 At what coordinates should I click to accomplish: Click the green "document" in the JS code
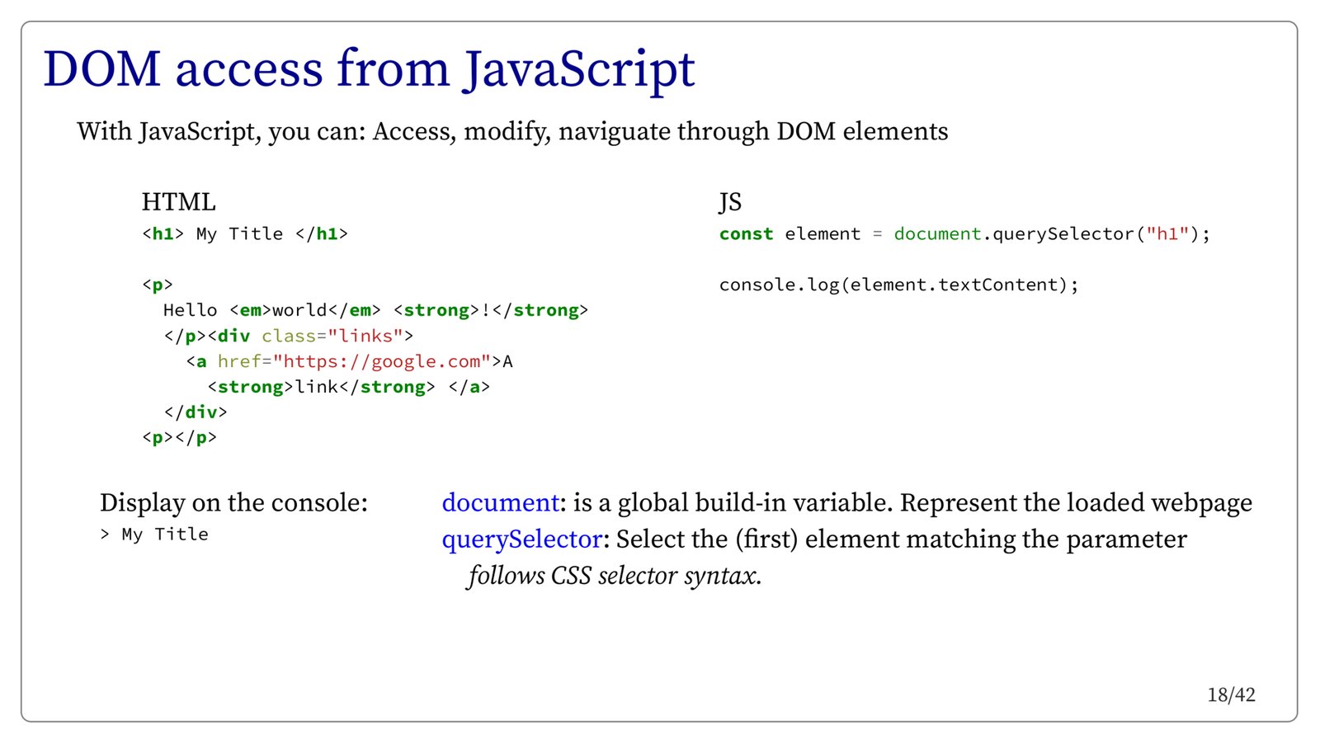pyautogui.click(x=937, y=234)
